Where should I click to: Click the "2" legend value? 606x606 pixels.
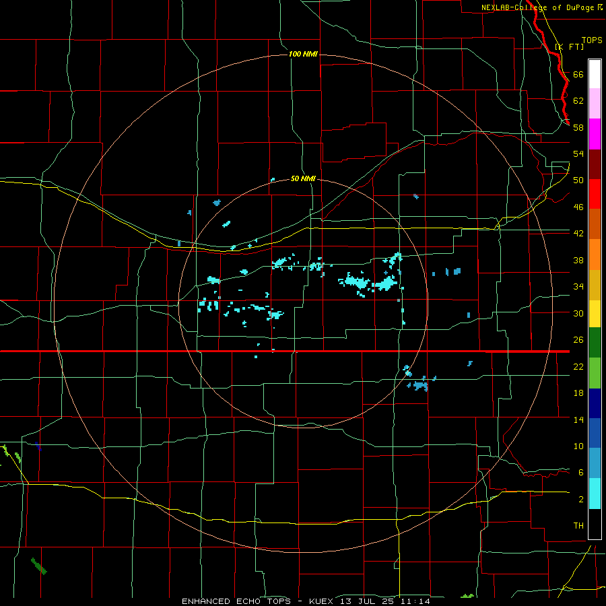point(581,500)
